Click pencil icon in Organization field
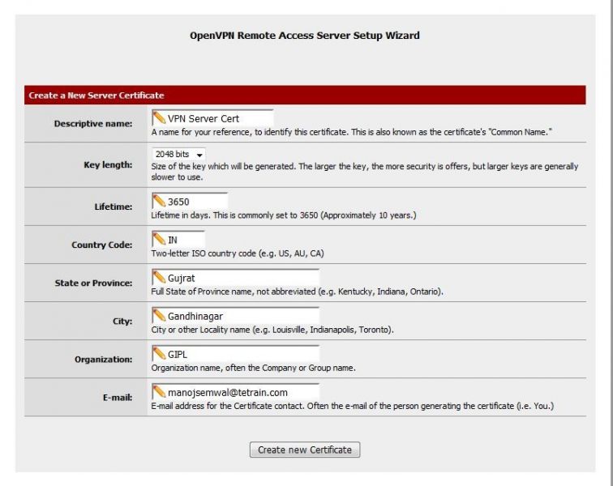This screenshot has height=486, width=613. point(159,353)
